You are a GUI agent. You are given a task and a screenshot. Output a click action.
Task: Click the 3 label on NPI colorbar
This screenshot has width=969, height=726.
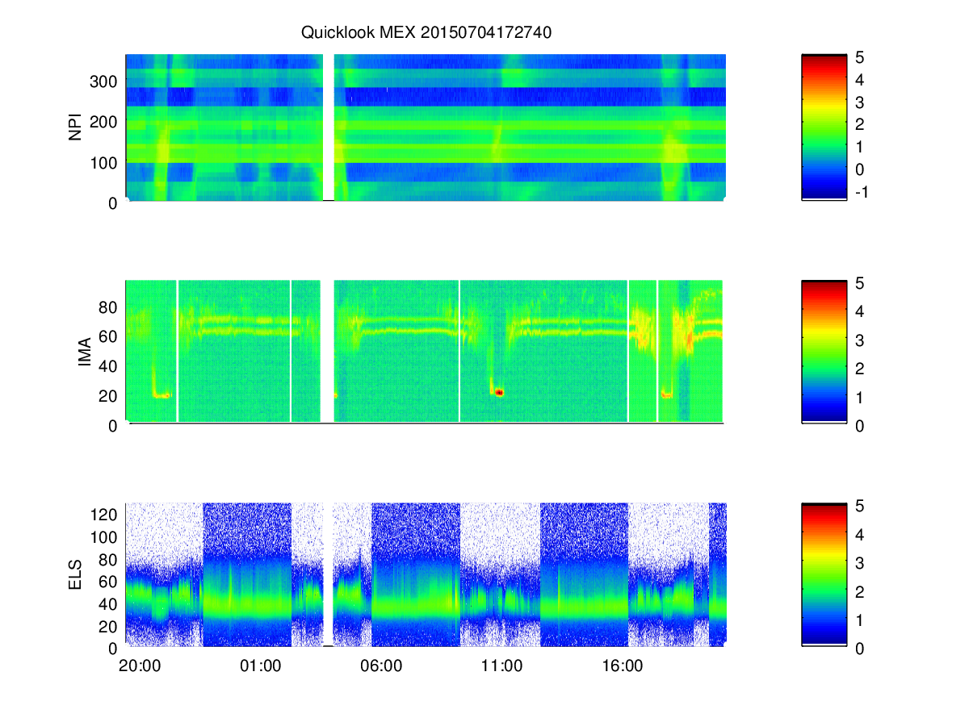(861, 102)
